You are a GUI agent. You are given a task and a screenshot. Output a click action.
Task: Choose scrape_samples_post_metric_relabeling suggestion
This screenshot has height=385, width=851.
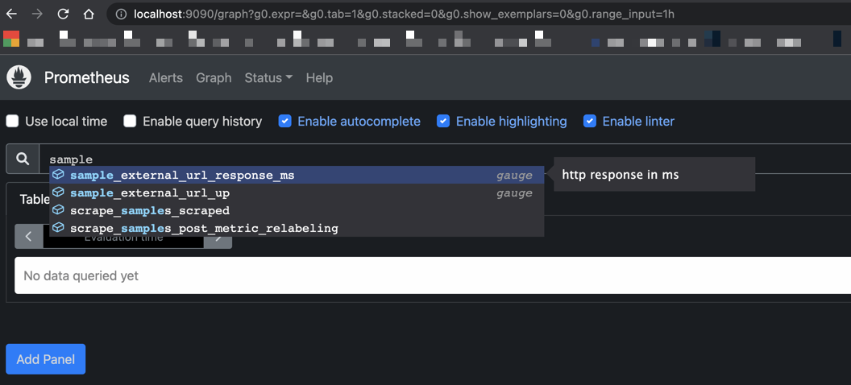297,228
